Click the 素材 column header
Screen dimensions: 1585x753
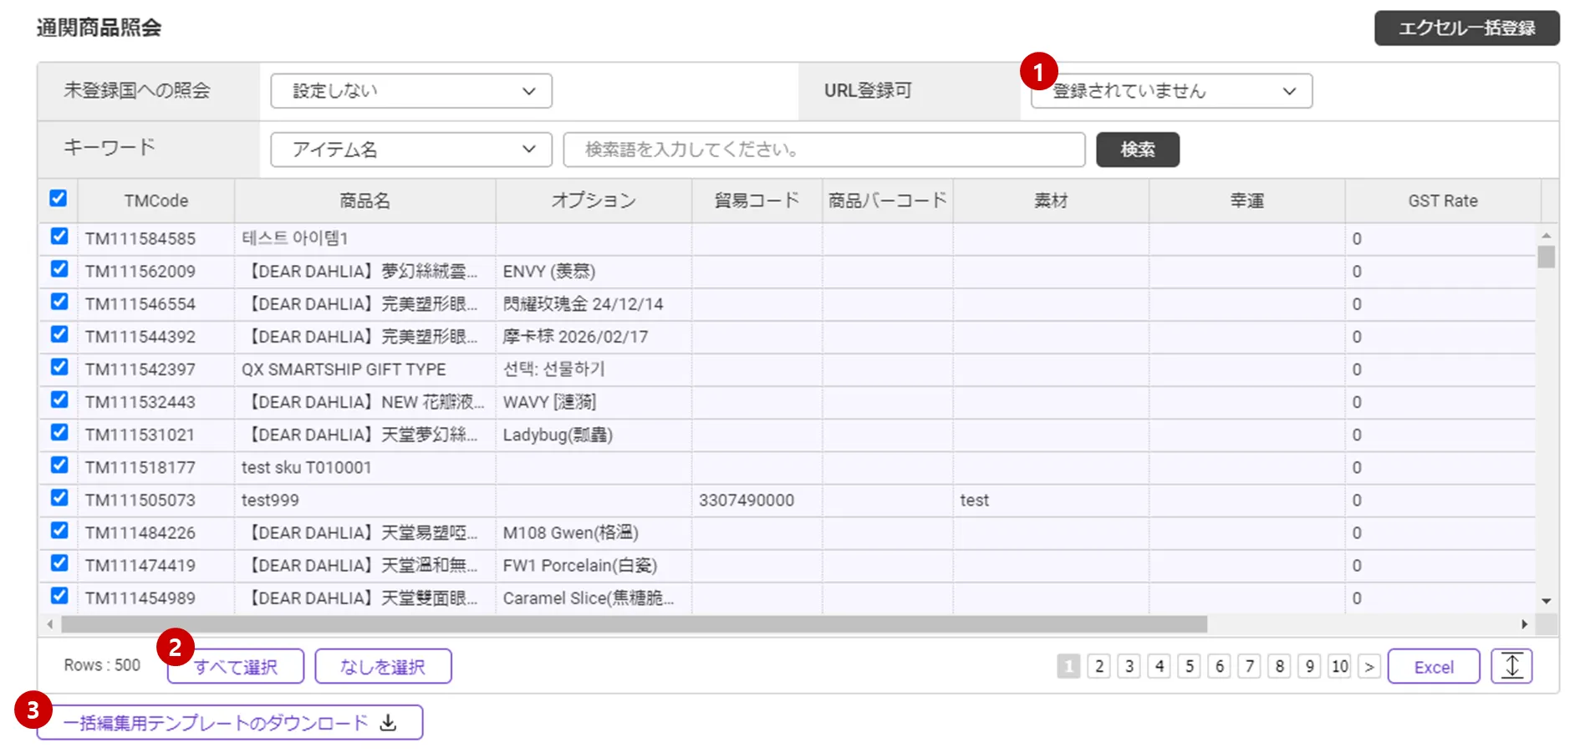(x=1051, y=201)
